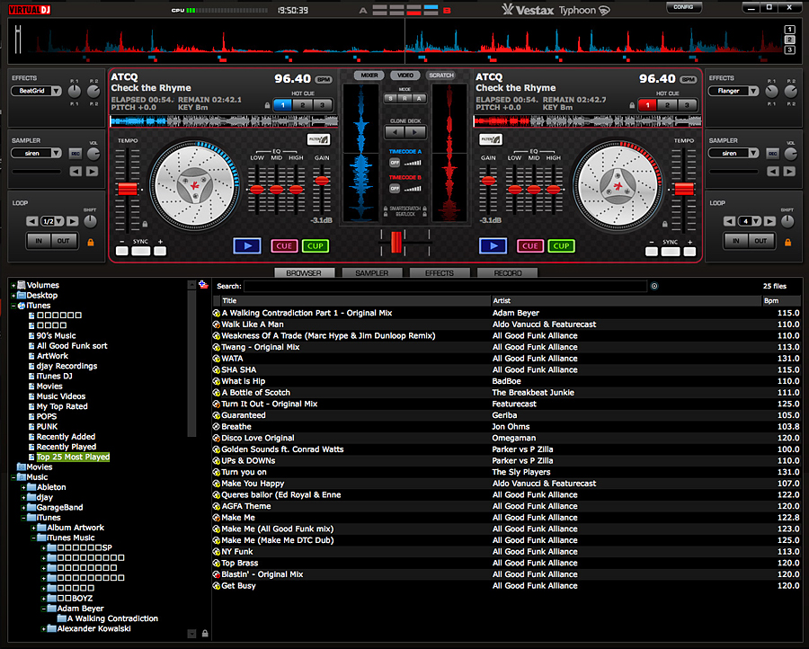Click the add virtual folder icon above browser
The width and height of the screenshot is (809, 649).
(203, 285)
